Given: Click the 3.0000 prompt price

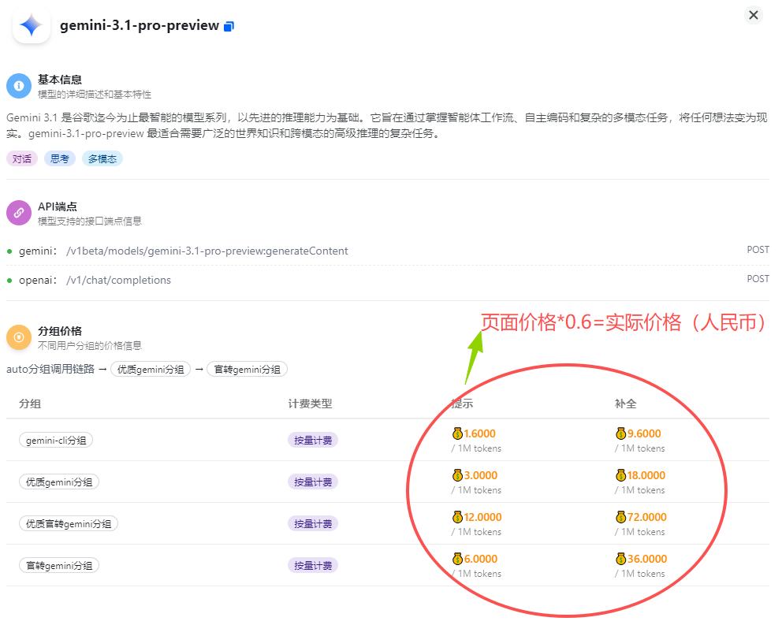Looking at the screenshot, I should point(481,475).
